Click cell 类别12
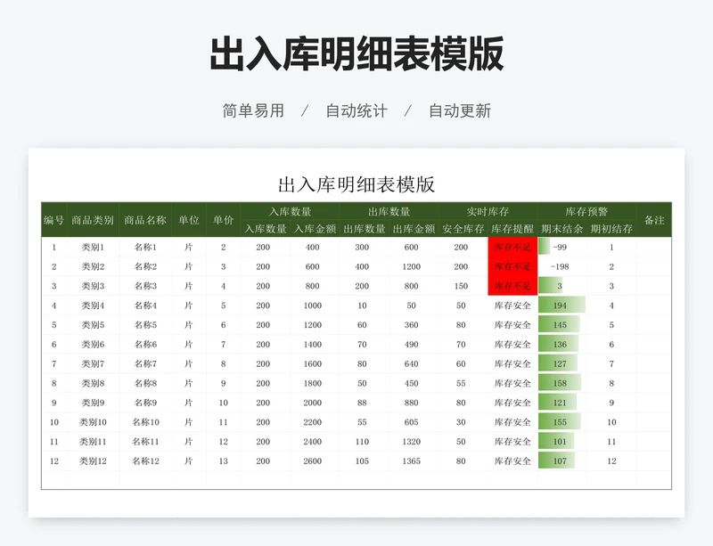713x546 pixels. click(93, 461)
